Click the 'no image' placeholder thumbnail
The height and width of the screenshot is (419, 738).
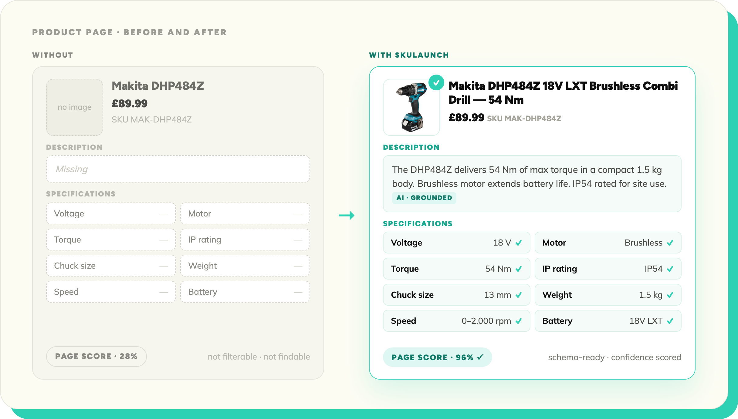(75, 107)
